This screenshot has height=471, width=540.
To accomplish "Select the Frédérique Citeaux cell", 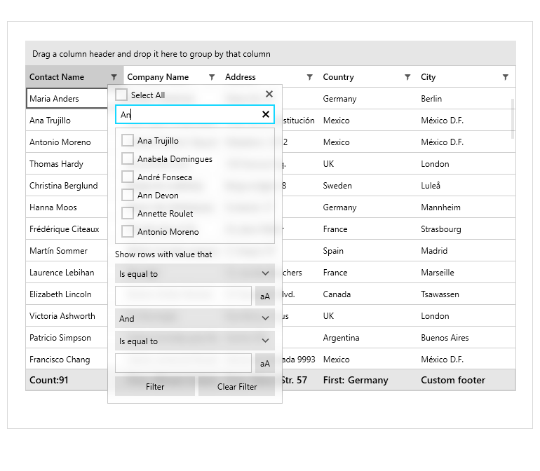I will (x=67, y=228).
